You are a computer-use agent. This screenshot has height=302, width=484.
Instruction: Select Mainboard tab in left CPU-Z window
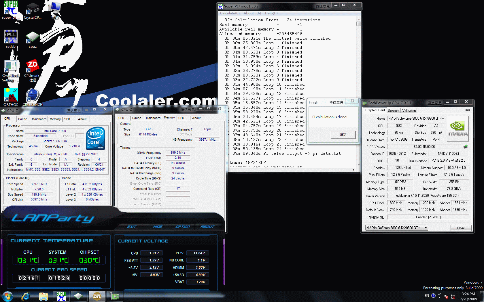tap(39, 119)
